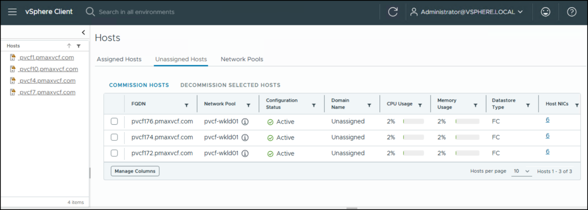Viewport: 588px width, 210px height.
Task: Select the pvcf174.pmaxvcf.com host checkbox
Action: (114, 137)
